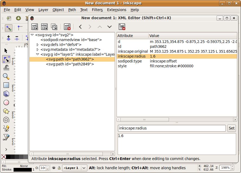Select the Ellipse tool
The image size is (241, 173).
tap(6, 102)
